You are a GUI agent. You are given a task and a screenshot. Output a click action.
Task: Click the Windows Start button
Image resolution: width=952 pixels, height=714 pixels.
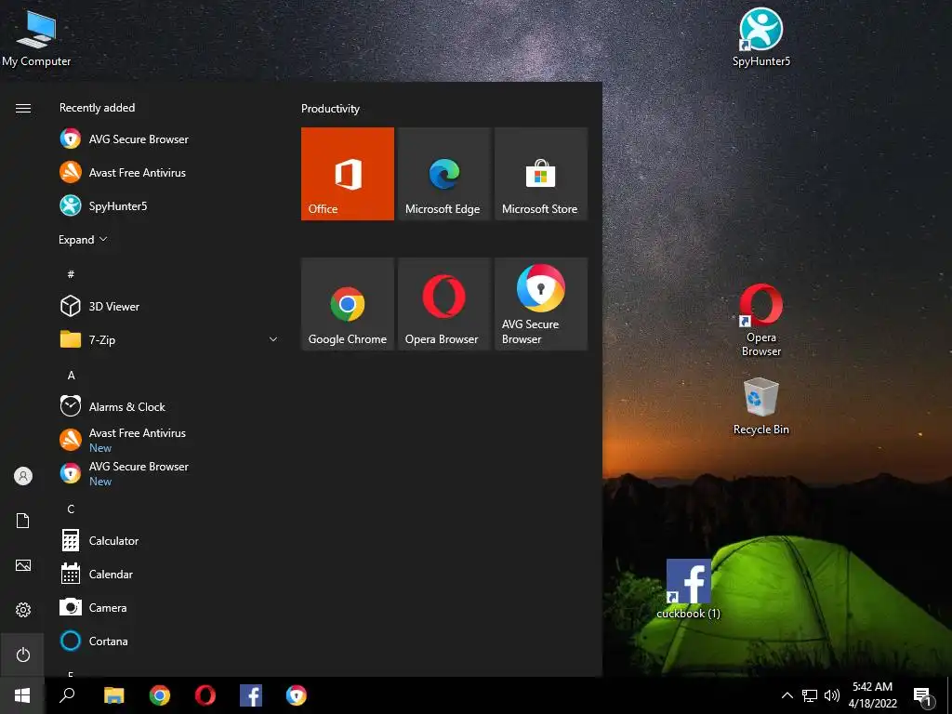(x=22, y=695)
